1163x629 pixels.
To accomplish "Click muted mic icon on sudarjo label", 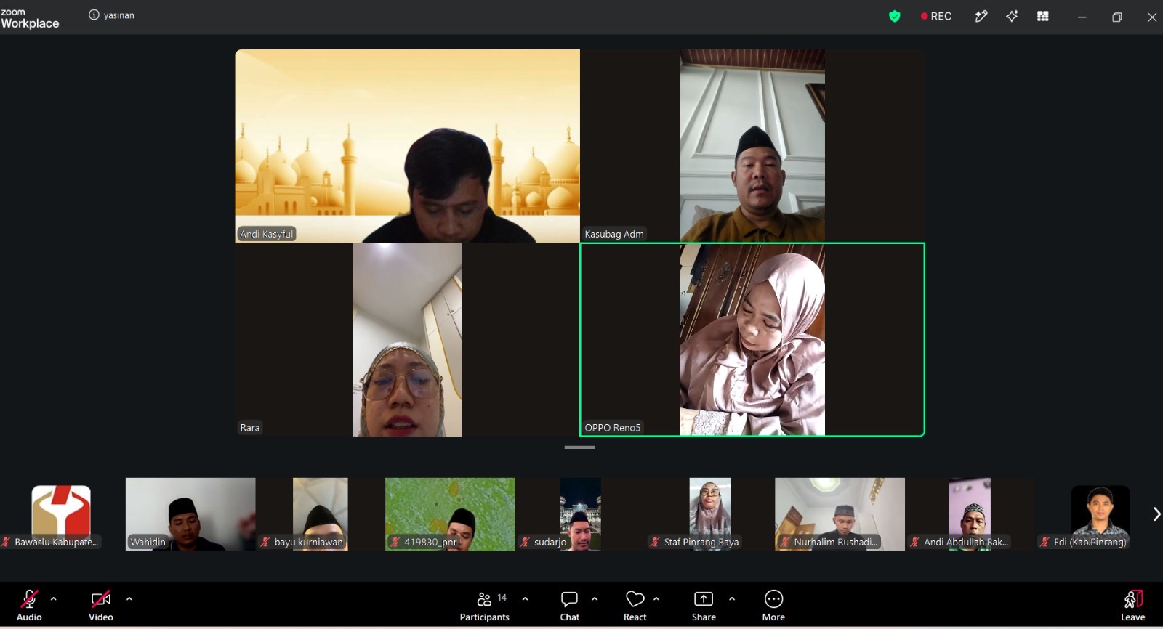I will pyautogui.click(x=525, y=542).
